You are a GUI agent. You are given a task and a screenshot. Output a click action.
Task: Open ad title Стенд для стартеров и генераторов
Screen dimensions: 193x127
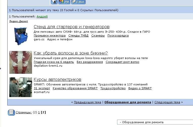[71, 27]
